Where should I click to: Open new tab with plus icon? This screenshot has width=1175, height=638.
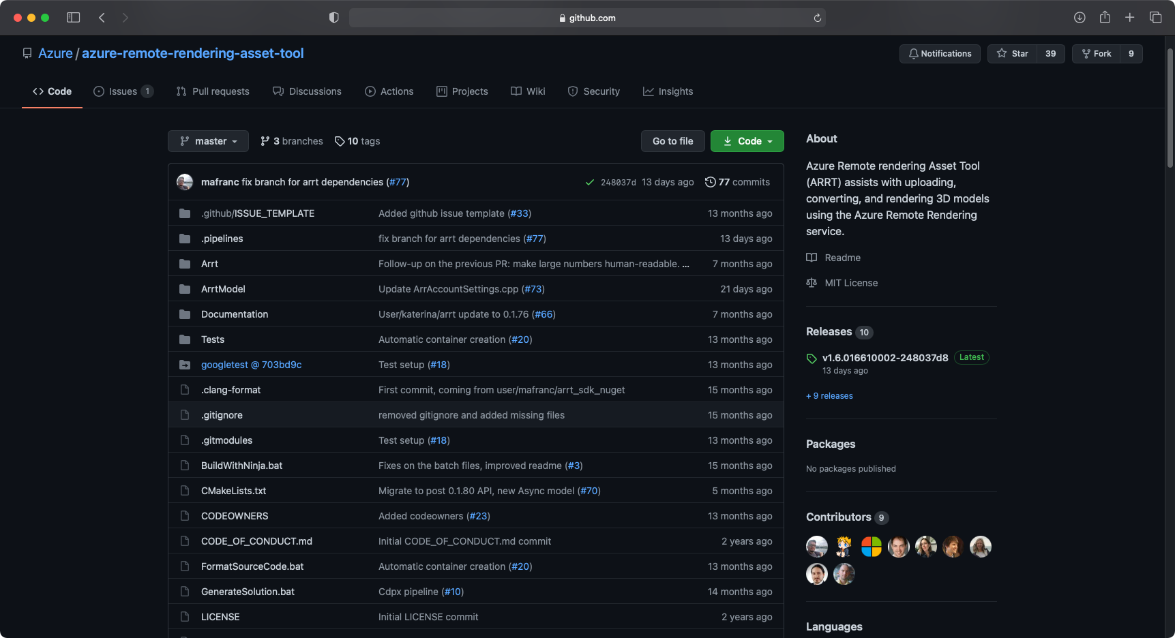coord(1130,18)
